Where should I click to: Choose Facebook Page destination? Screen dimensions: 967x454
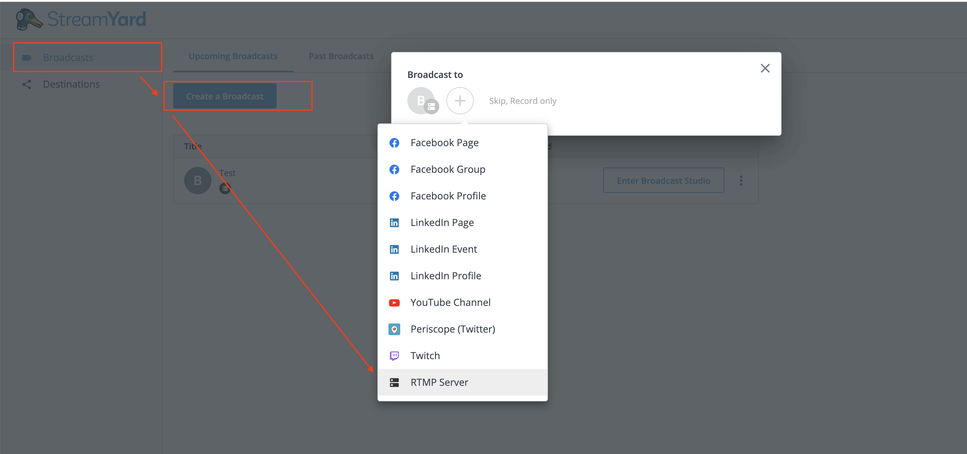(462, 143)
